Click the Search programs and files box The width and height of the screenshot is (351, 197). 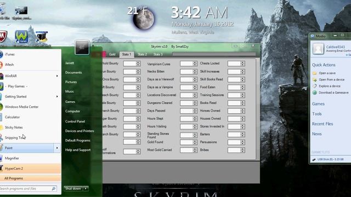tap(28, 189)
